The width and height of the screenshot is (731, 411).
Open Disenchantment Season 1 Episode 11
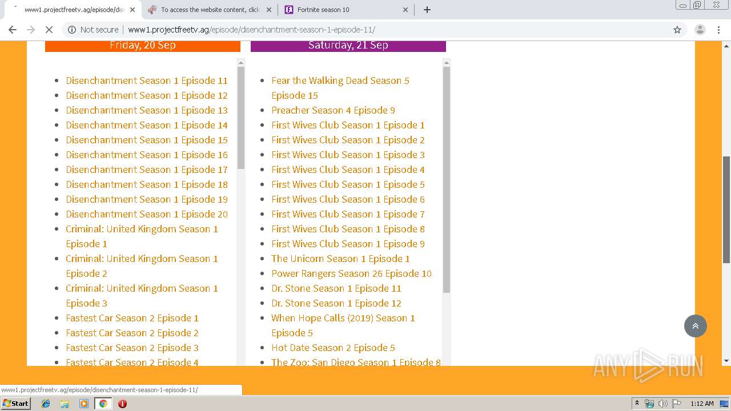pyautogui.click(x=147, y=80)
